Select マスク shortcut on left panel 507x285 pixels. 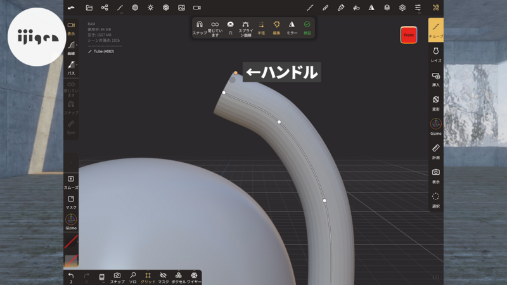71,202
